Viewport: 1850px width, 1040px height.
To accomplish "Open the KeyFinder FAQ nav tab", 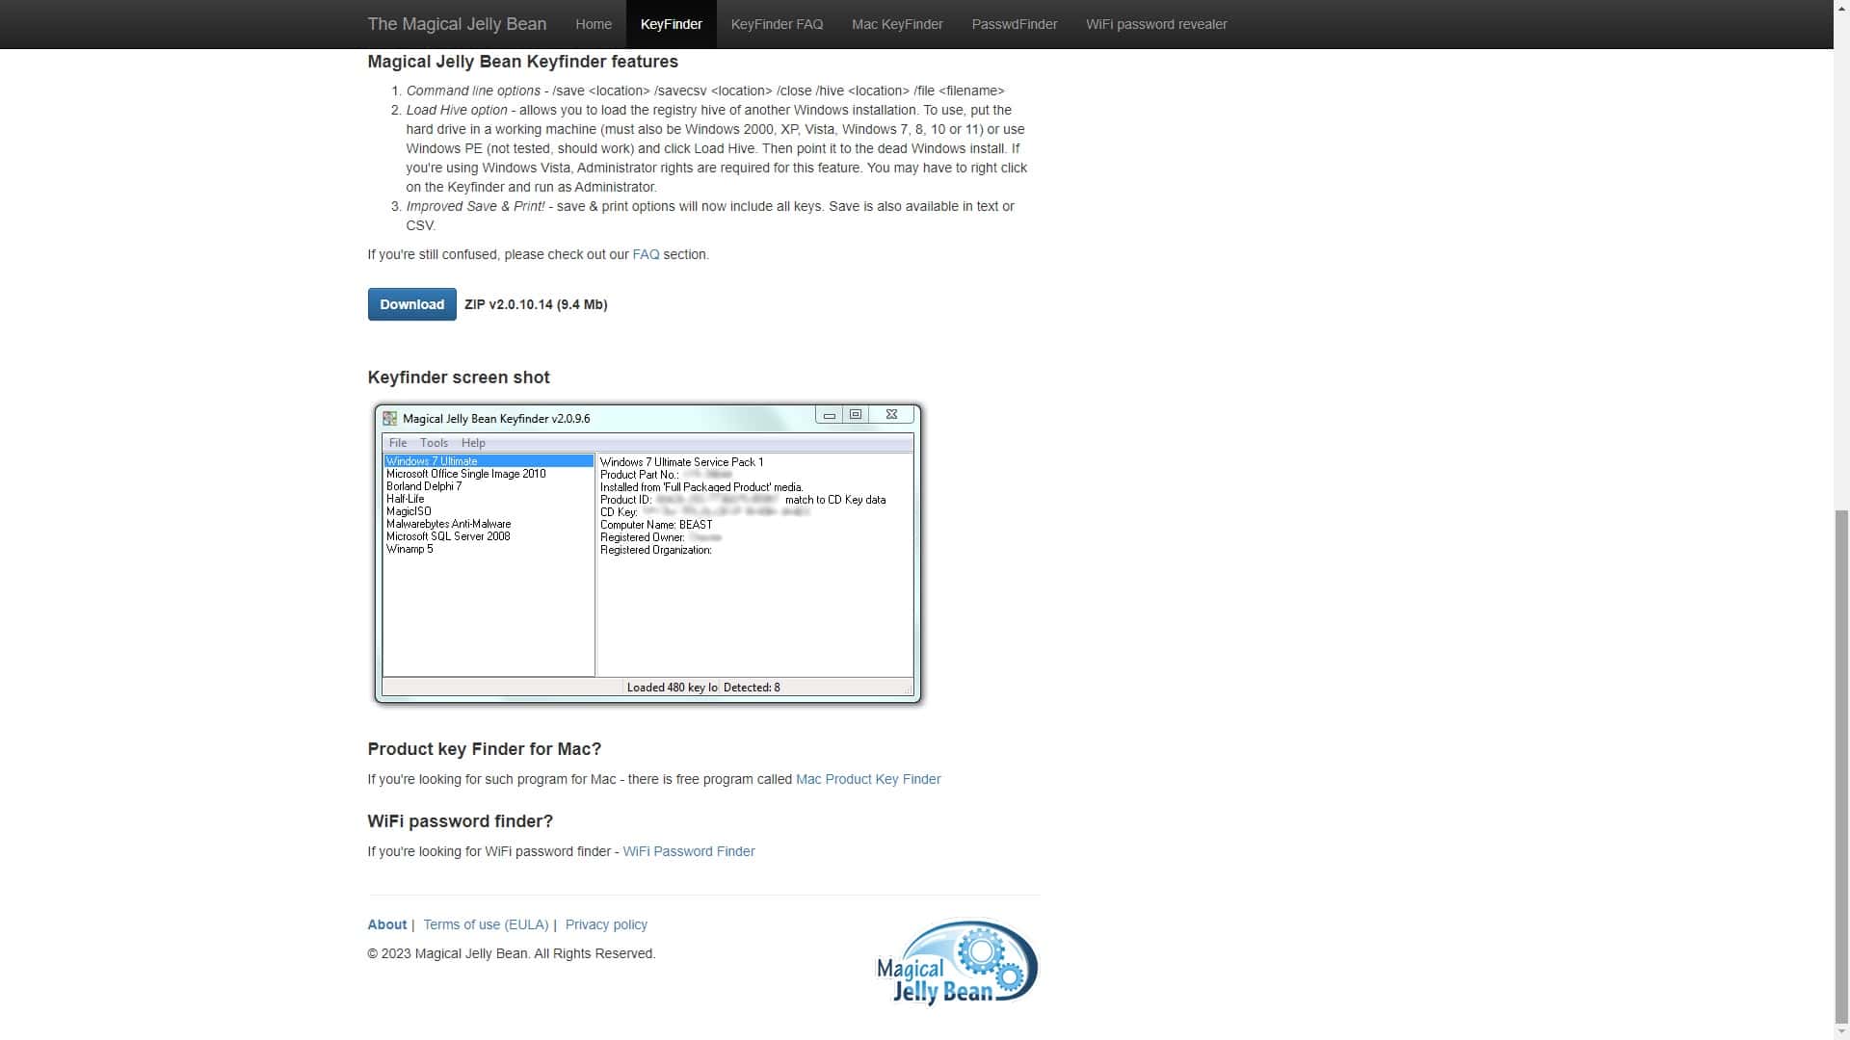I will (777, 24).
